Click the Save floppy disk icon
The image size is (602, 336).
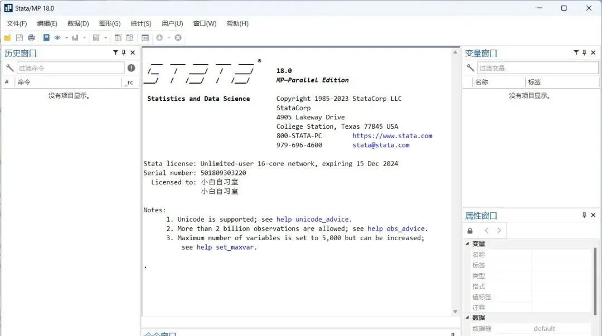click(x=19, y=38)
